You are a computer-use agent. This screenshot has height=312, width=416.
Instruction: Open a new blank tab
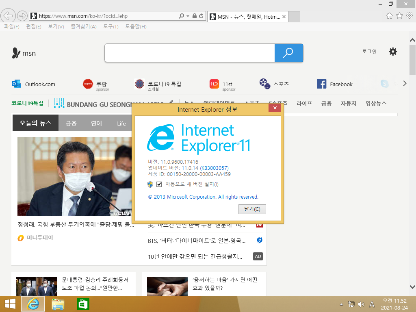(294, 16)
